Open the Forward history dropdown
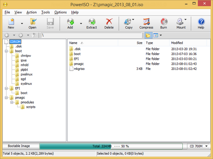 (28, 35)
